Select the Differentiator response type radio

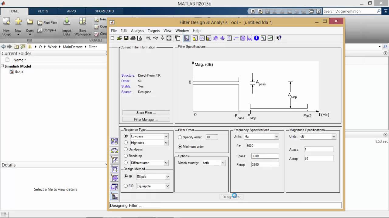pos(126,163)
